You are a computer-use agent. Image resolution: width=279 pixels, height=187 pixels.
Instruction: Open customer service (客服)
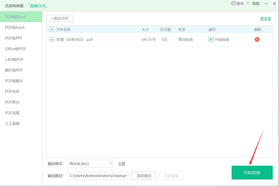(x=256, y=4)
